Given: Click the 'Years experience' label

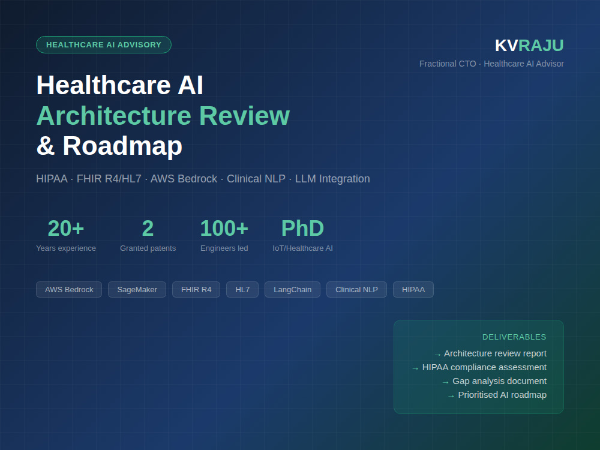Looking at the screenshot, I should point(66,248).
